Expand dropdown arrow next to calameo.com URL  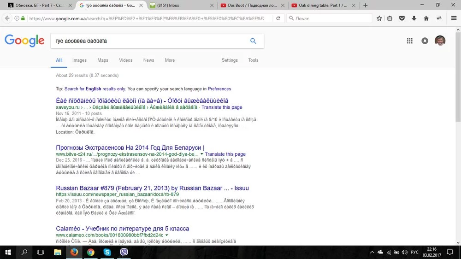point(167,235)
